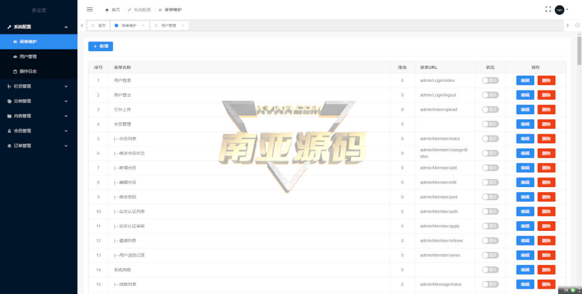Click the 会员管理 person icon in sidebar

(10, 131)
